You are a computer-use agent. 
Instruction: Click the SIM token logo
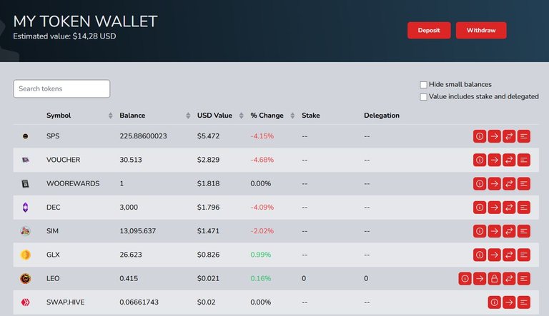(x=25, y=231)
